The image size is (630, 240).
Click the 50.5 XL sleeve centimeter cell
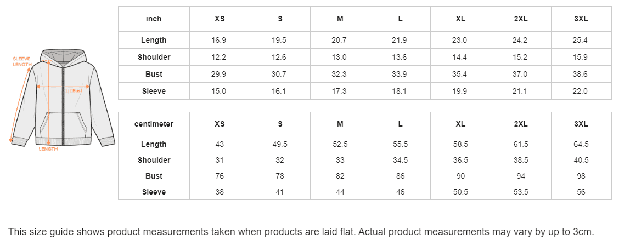click(461, 192)
